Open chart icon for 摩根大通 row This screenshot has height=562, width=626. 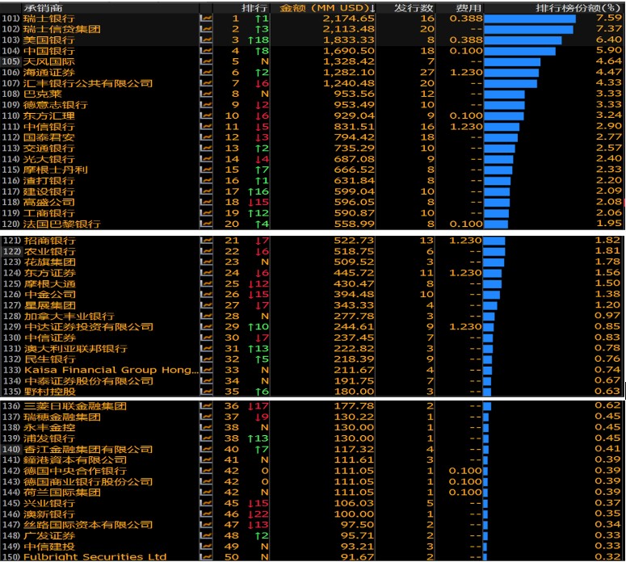click(x=206, y=283)
